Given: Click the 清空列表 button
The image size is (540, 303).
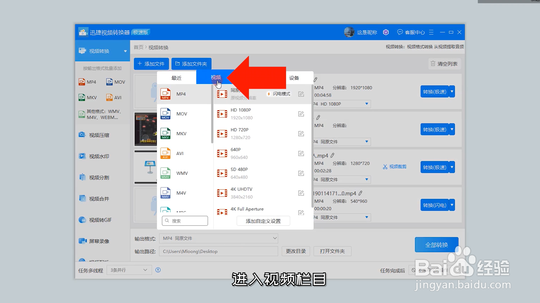Looking at the screenshot, I should click(444, 64).
